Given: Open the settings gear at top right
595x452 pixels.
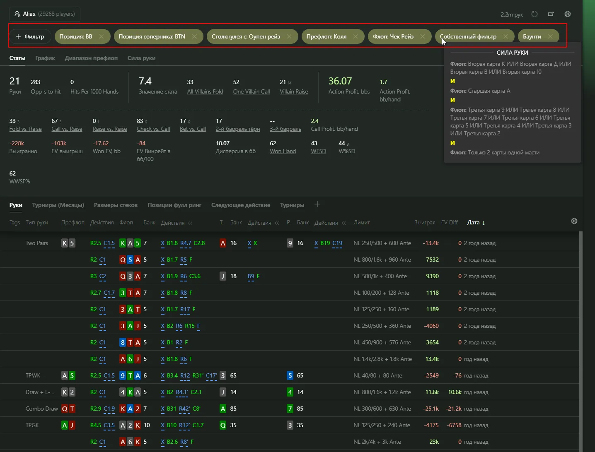Looking at the screenshot, I should tap(568, 14).
